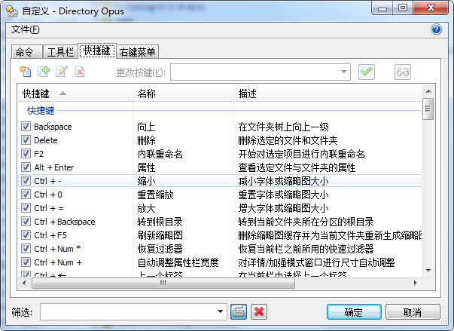Select the 快捷键 tab
Image resolution: width=454 pixels, height=331 pixels.
pyautogui.click(x=97, y=51)
